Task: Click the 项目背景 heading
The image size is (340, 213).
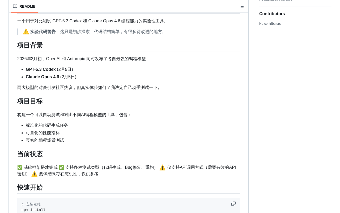Action: (30, 45)
